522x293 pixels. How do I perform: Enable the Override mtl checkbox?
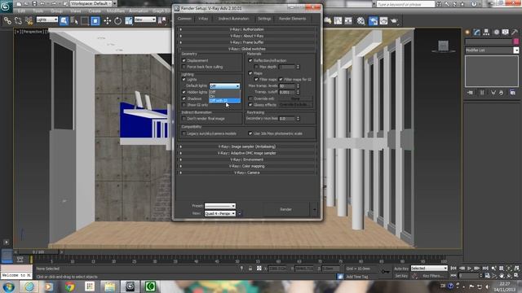pyautogui.click(x=250, y=98)
